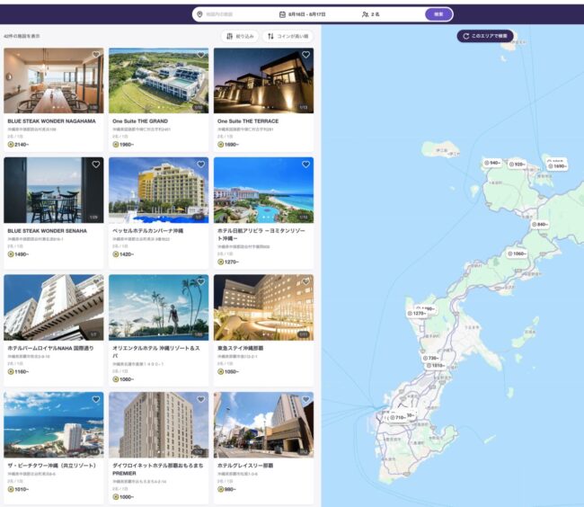Select the 940~ map price marker

pos(492,163)
